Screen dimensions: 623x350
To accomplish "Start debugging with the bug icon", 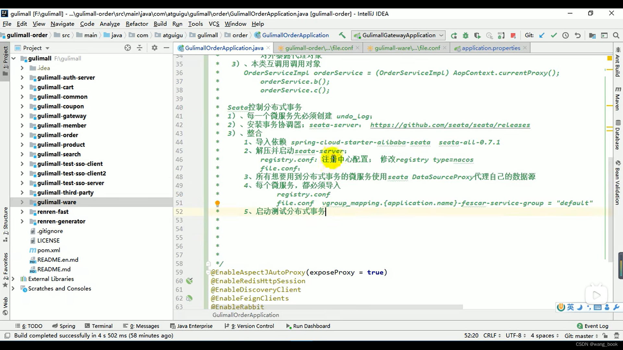I will point(466,35).
